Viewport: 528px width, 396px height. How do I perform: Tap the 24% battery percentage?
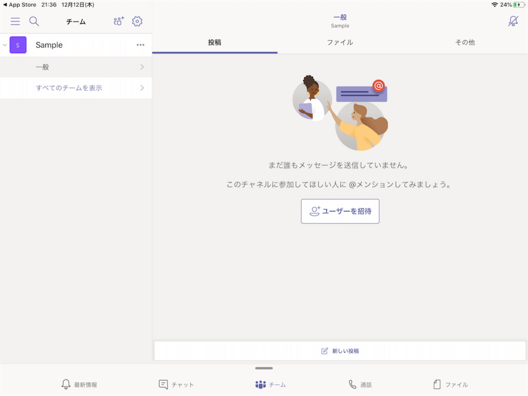pos(506,5)
